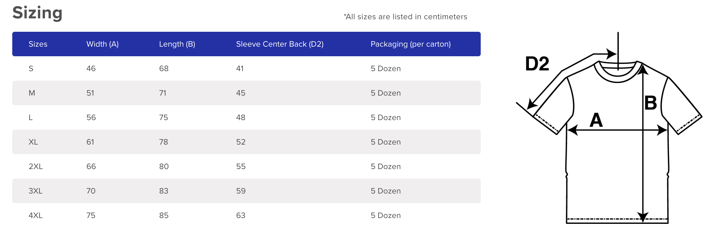Click the A width label on diagram
The height and width of the screenshot is (239, 711).
596,120
